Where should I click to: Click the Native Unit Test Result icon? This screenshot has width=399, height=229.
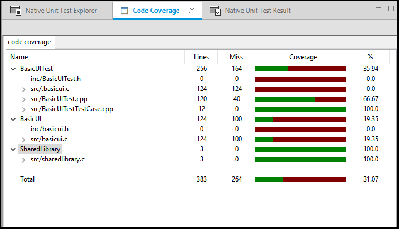click(x=215, y=11)
